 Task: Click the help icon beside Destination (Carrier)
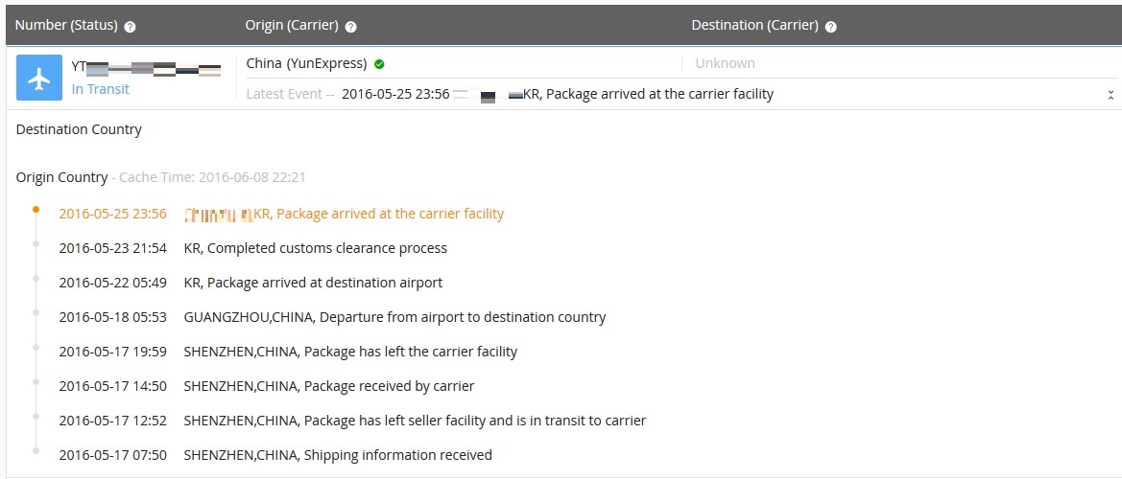(x=831, y=27)
